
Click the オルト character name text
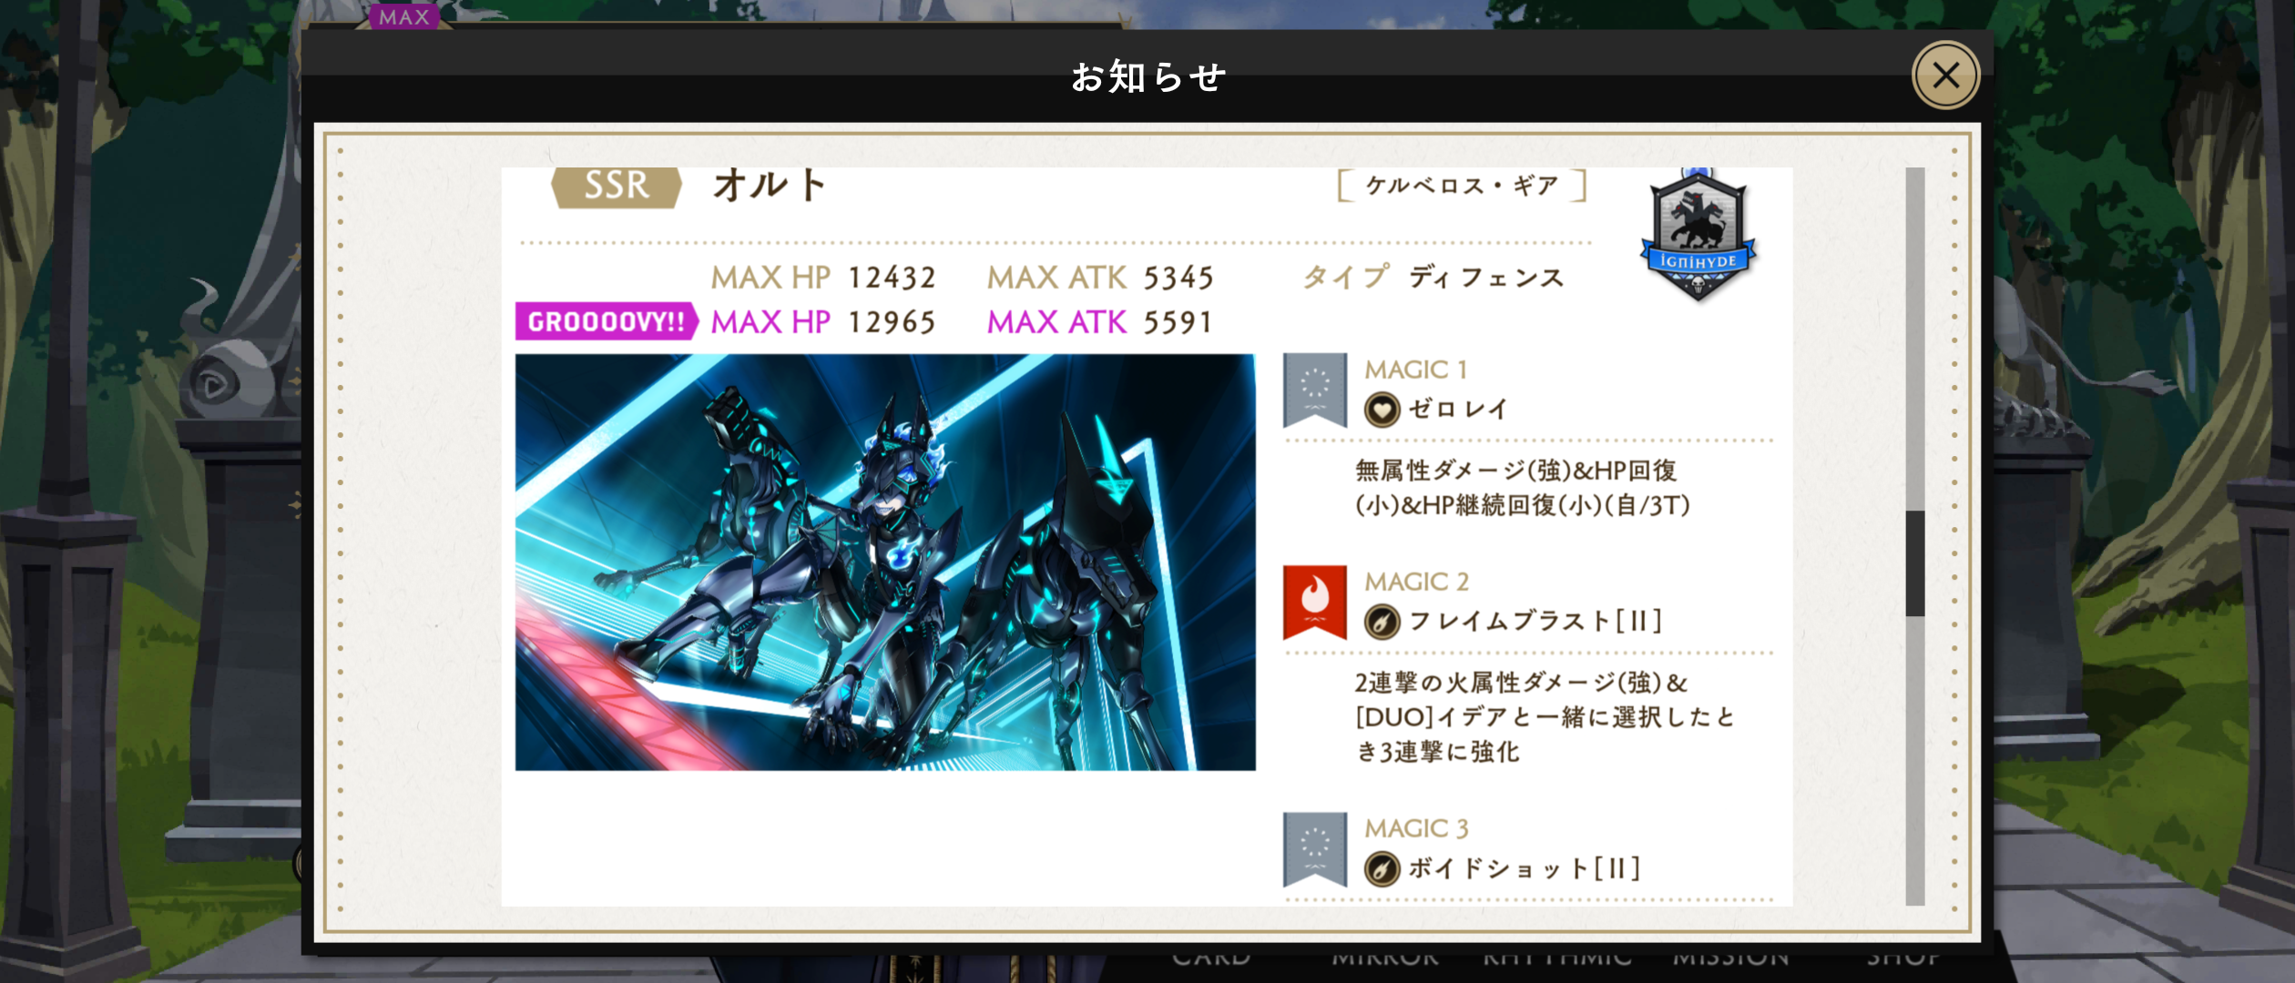pos(770,185)
